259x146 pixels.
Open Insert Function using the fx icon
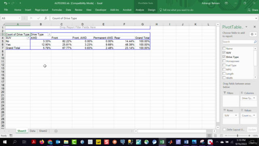(46, 18)
